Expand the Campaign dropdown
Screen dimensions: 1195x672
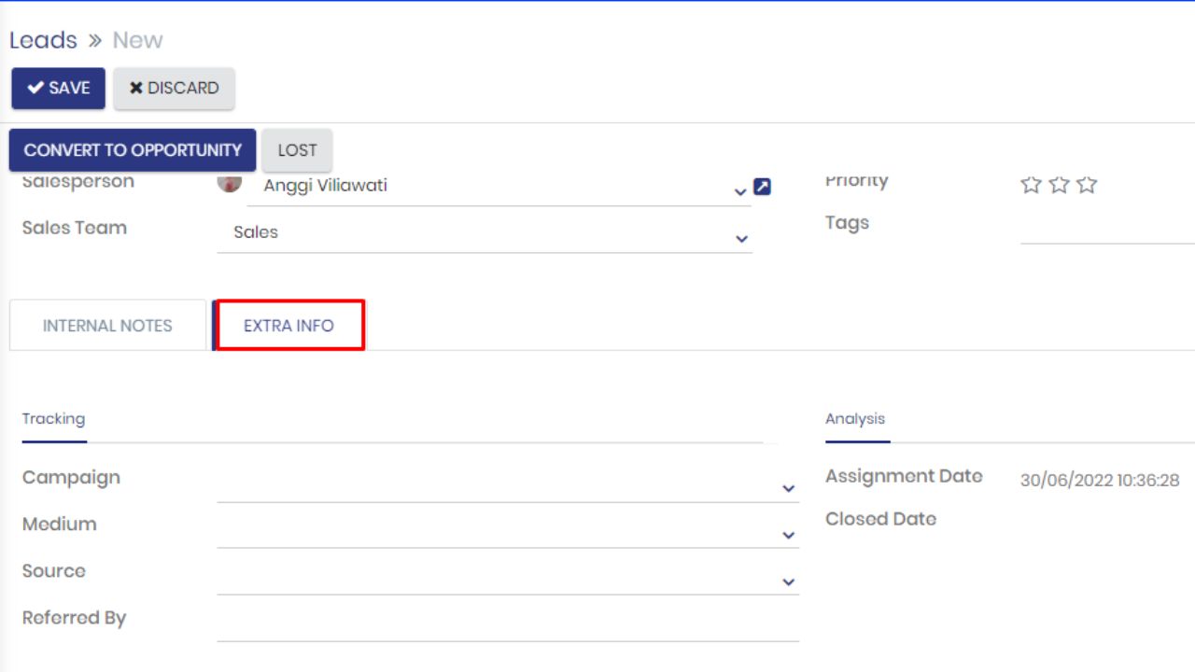click(x=788, y=488)
